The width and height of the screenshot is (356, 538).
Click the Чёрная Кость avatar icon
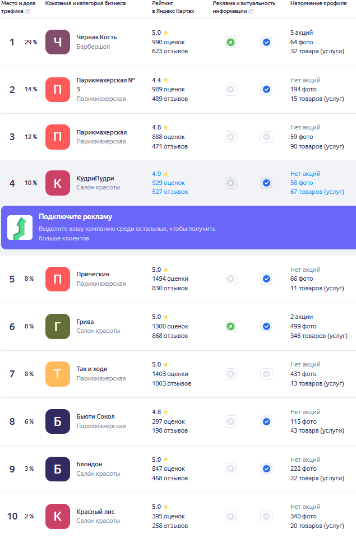tap(58, 42)
